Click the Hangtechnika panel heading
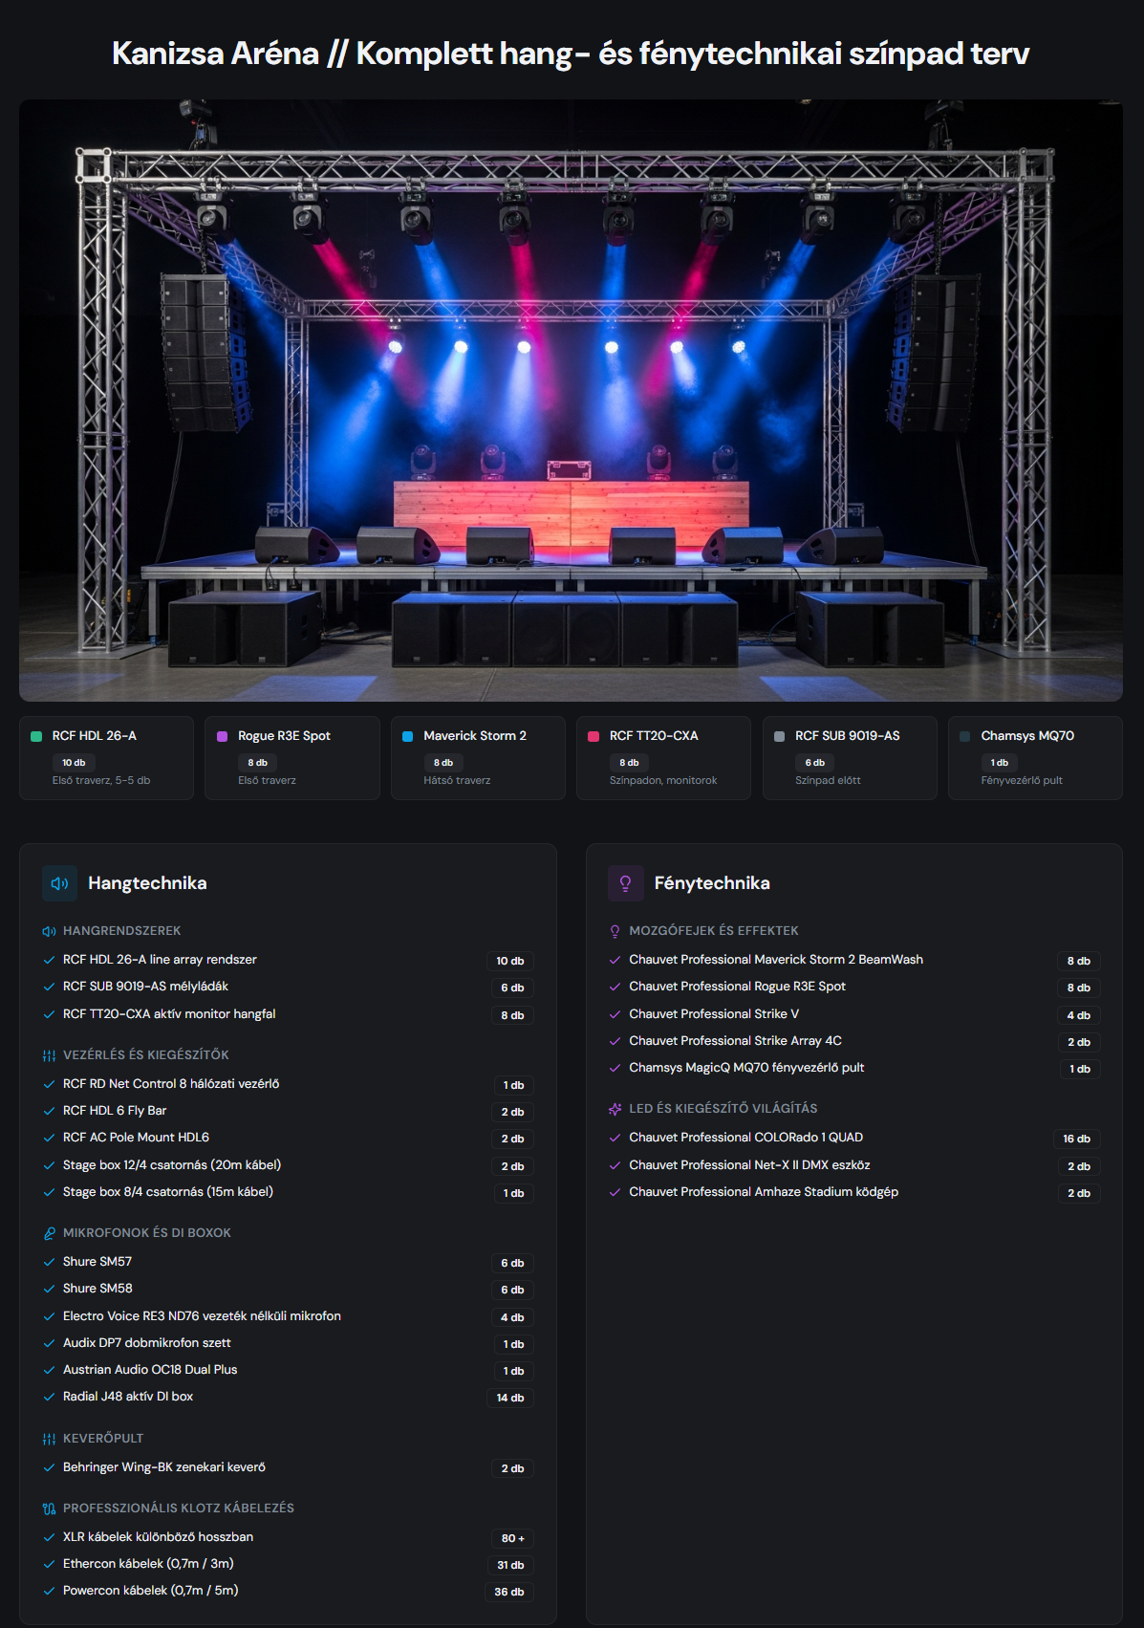1144x1628 pixels. [147, 883]
